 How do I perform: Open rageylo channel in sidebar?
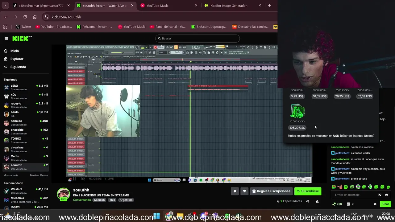pyautogui.click(x=26, y=105)
